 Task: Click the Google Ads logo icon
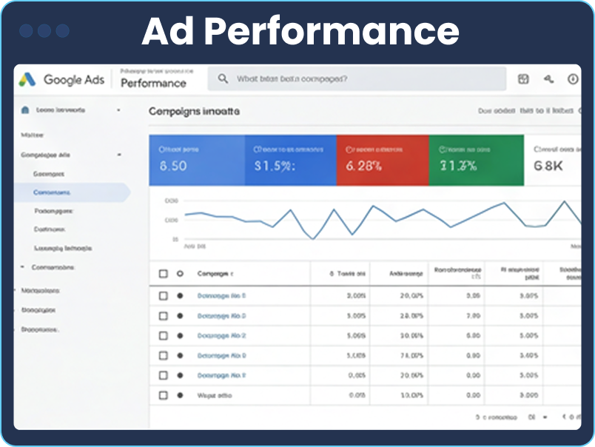(x=27, y=79)
